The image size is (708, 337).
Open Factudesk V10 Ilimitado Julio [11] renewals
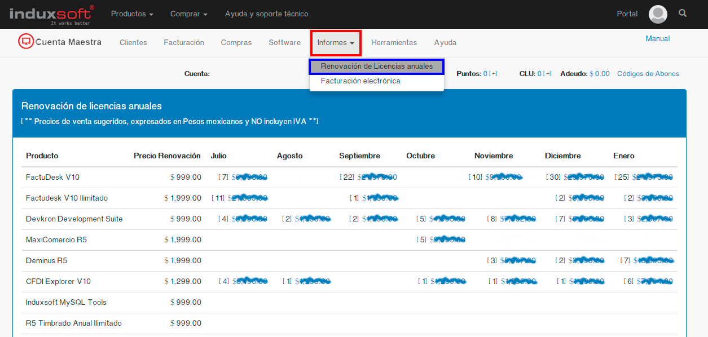[x=240, y=198]
